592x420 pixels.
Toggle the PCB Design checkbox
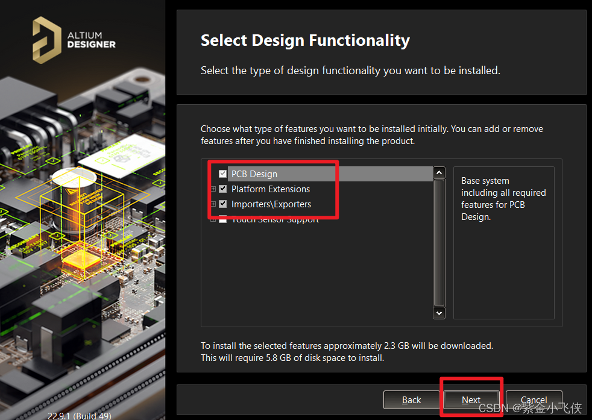223,174
